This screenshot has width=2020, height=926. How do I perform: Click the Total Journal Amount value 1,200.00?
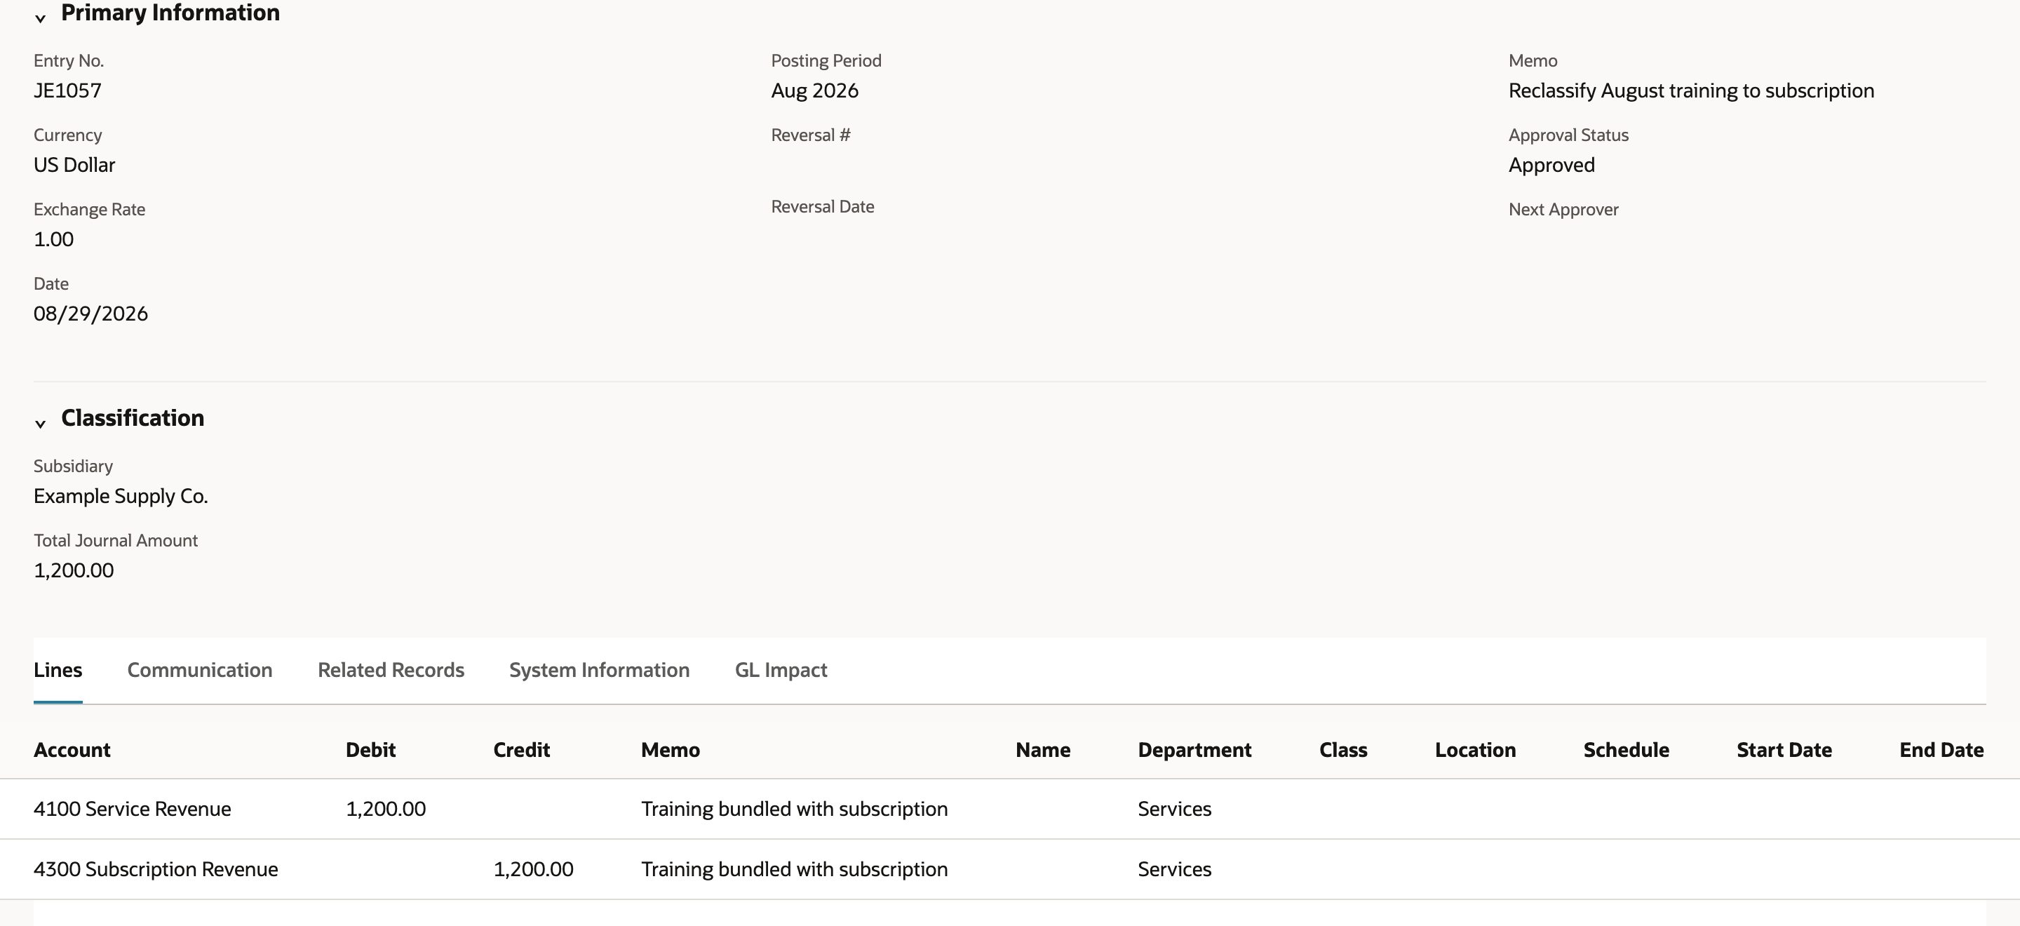pyautogui.click(x=74, y=570)
